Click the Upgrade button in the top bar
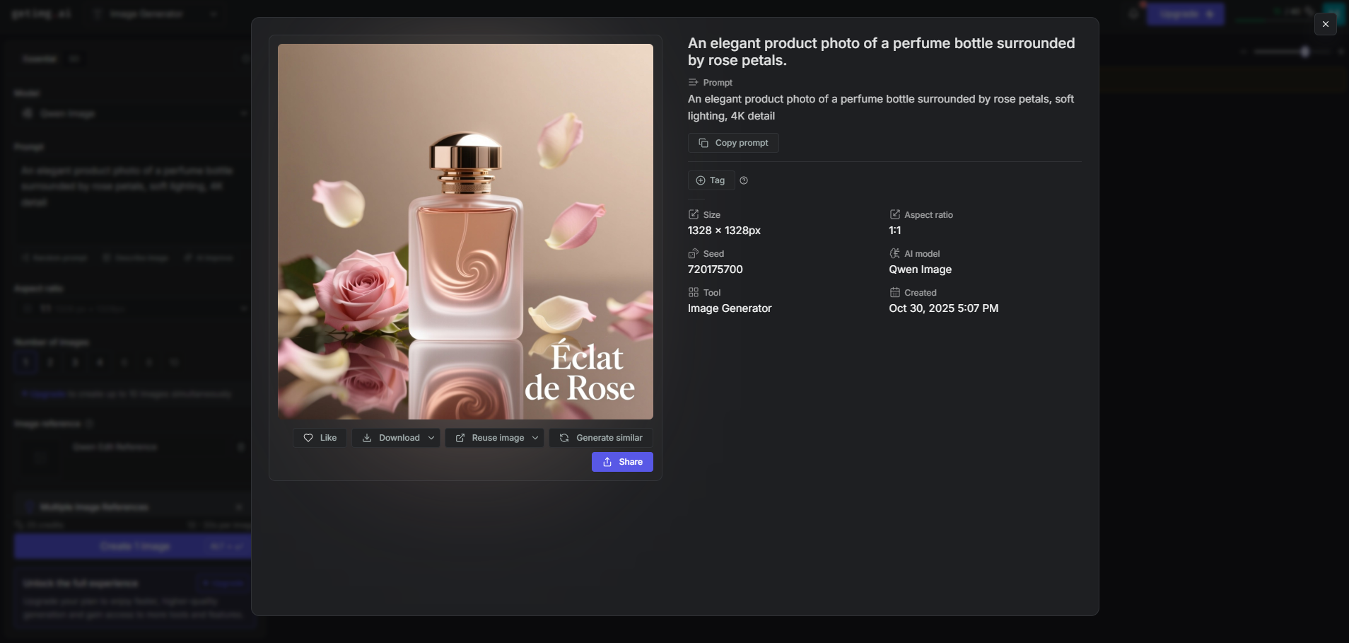 1185,14
